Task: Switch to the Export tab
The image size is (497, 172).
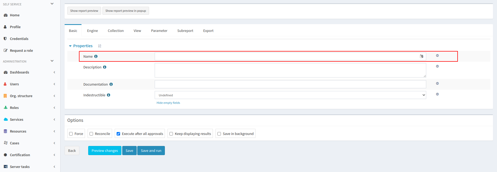Action: coord(208,31)
